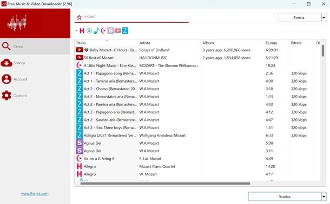Click the horizontal scrollbar under results list

point(165,183)
